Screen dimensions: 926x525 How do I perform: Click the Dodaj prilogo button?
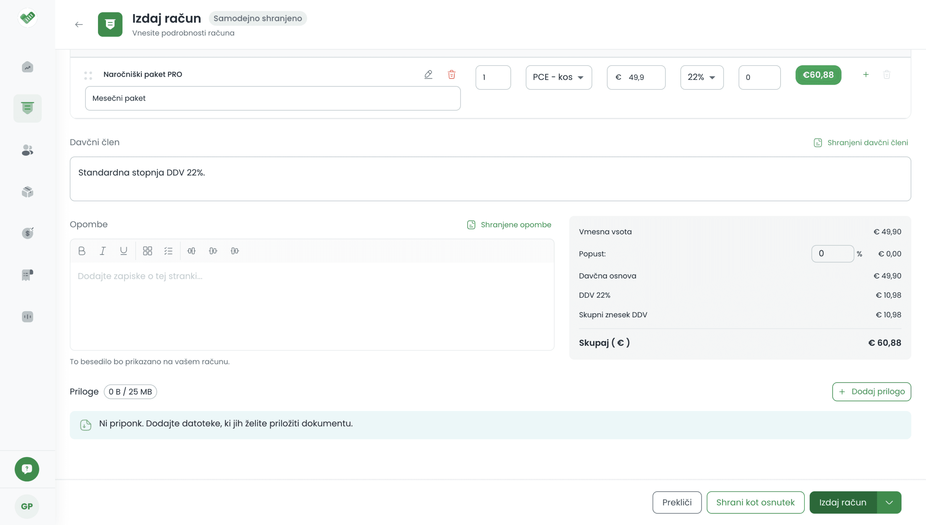tap(871, 391)
